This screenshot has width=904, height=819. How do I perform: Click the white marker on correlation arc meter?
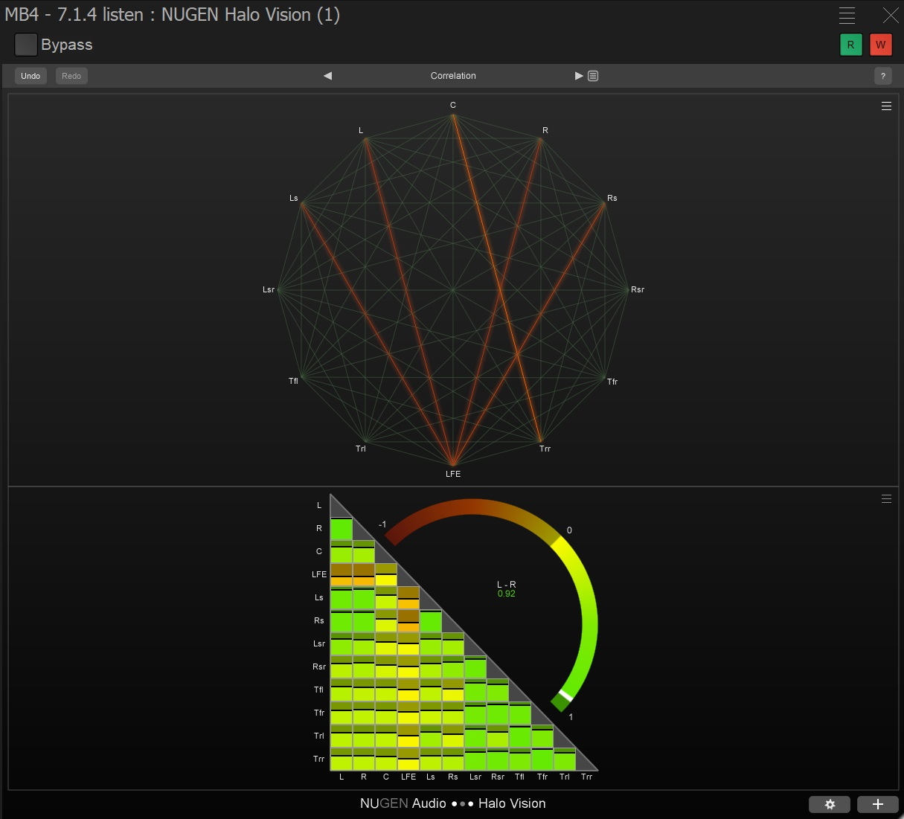coord(565,696)
